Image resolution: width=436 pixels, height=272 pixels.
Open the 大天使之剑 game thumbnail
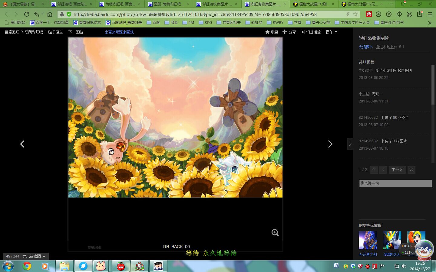[x=368, y=240]
